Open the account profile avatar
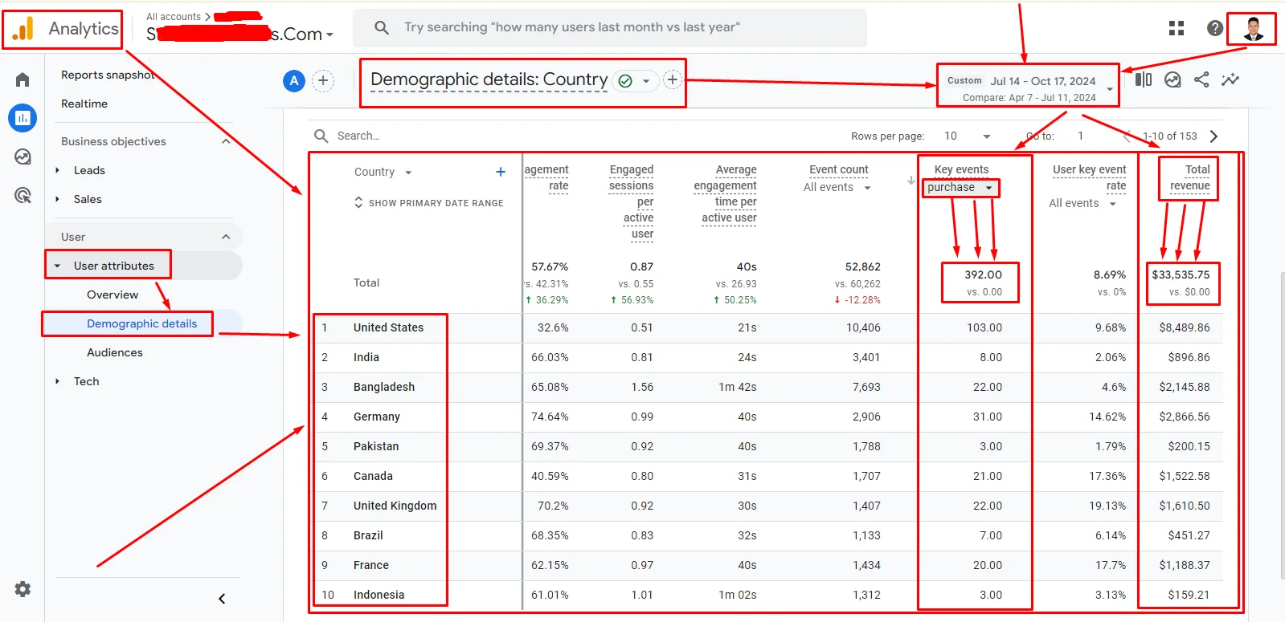 (1253, 29)
